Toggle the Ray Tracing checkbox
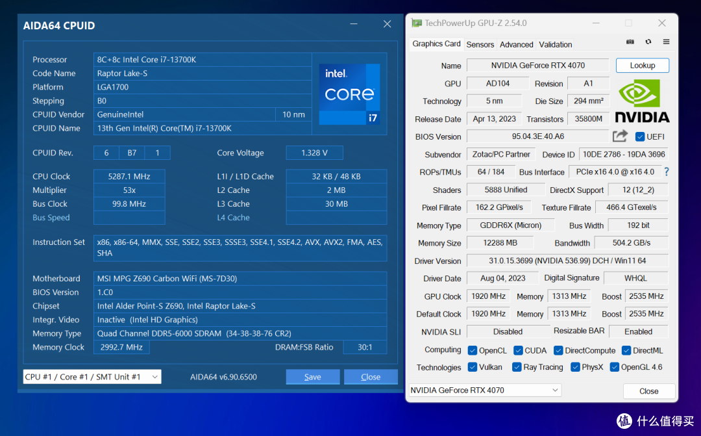Image resolution: width=701 pixels, height=436 pixels. [517, 367]
